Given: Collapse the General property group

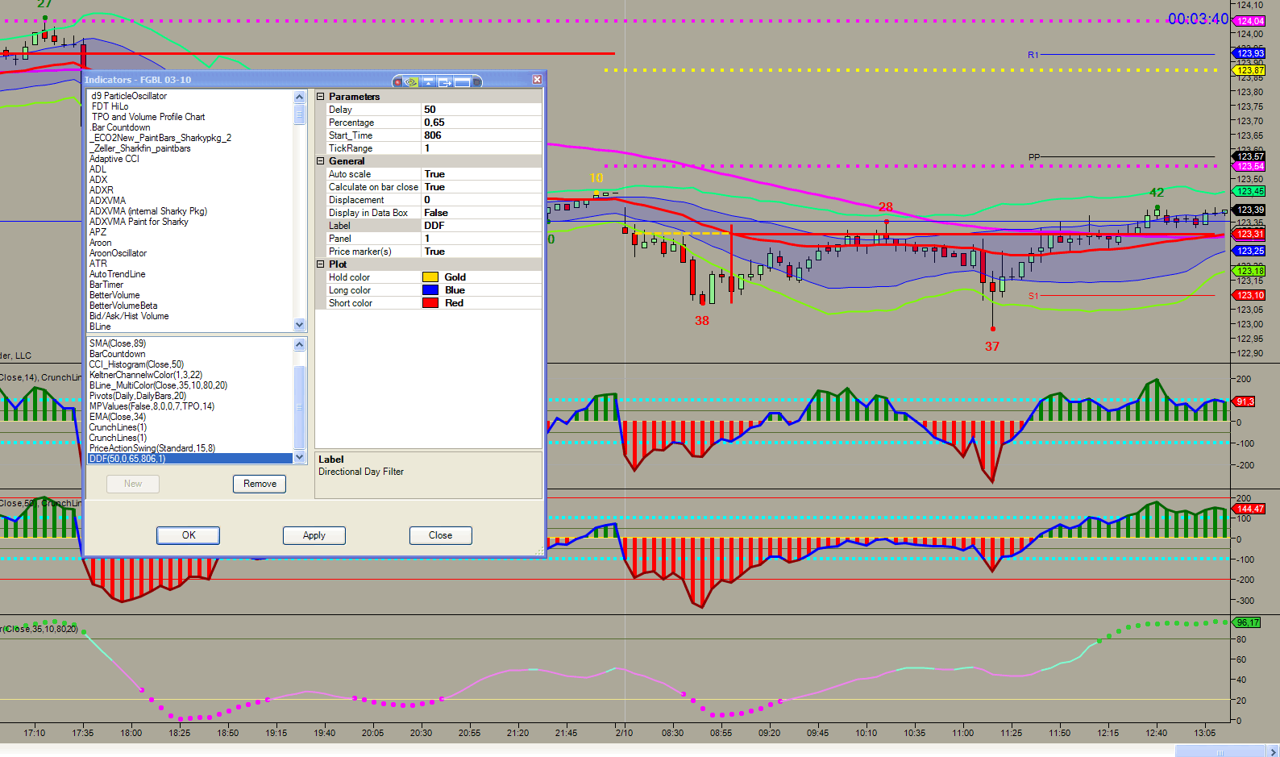Looking at the screenshot, I should [320, 161].
